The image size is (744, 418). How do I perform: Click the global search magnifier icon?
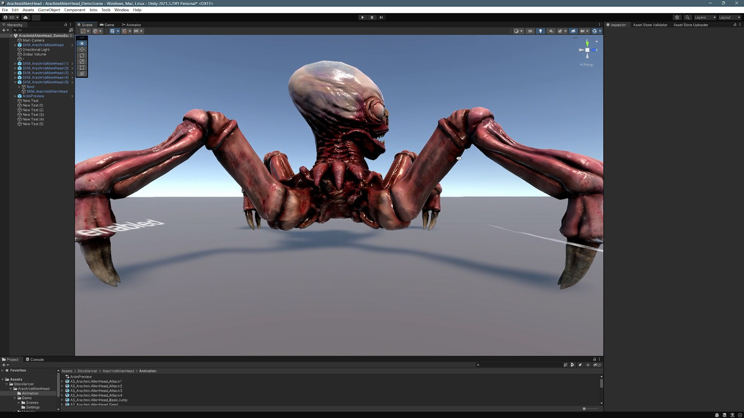pyautogui.click(x=688, y=17)
